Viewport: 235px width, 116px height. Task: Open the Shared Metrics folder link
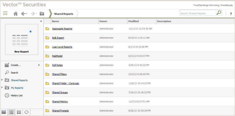pyautogui.click(x=60, y=102)
